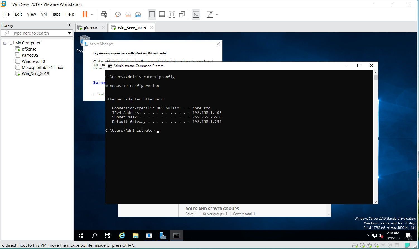Screen dimensions: 419x249
Task: Click the CD/DVD device status icon
Action: [x=362, y=245]
